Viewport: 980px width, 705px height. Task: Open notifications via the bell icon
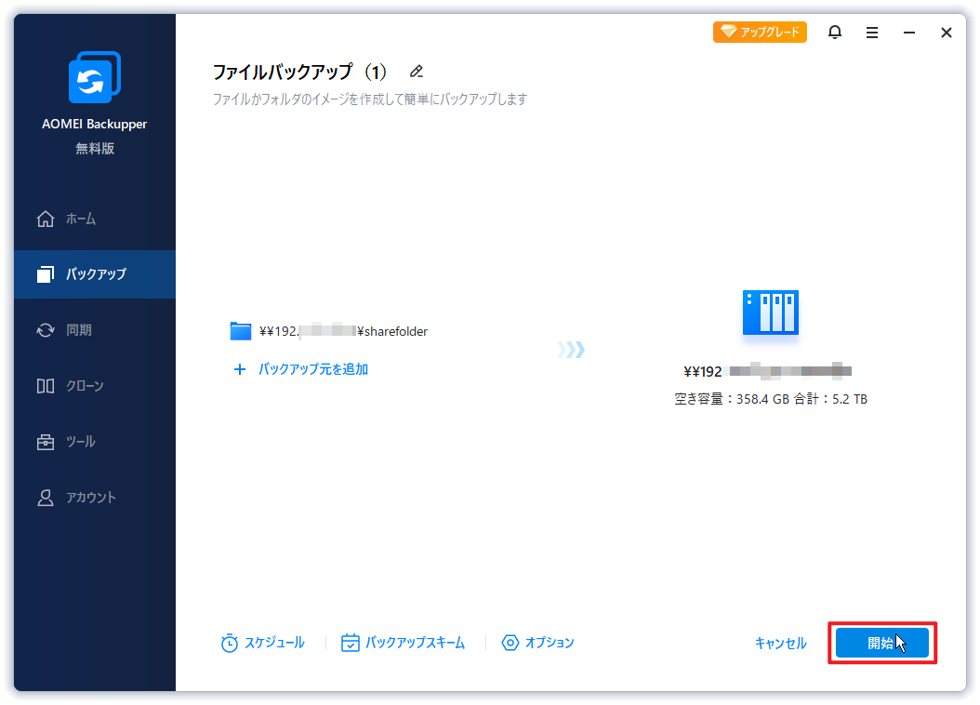pos(834,32)
